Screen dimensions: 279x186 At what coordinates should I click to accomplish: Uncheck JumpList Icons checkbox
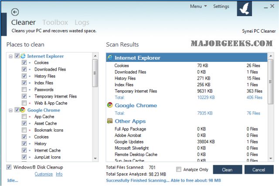click(24, 157)
